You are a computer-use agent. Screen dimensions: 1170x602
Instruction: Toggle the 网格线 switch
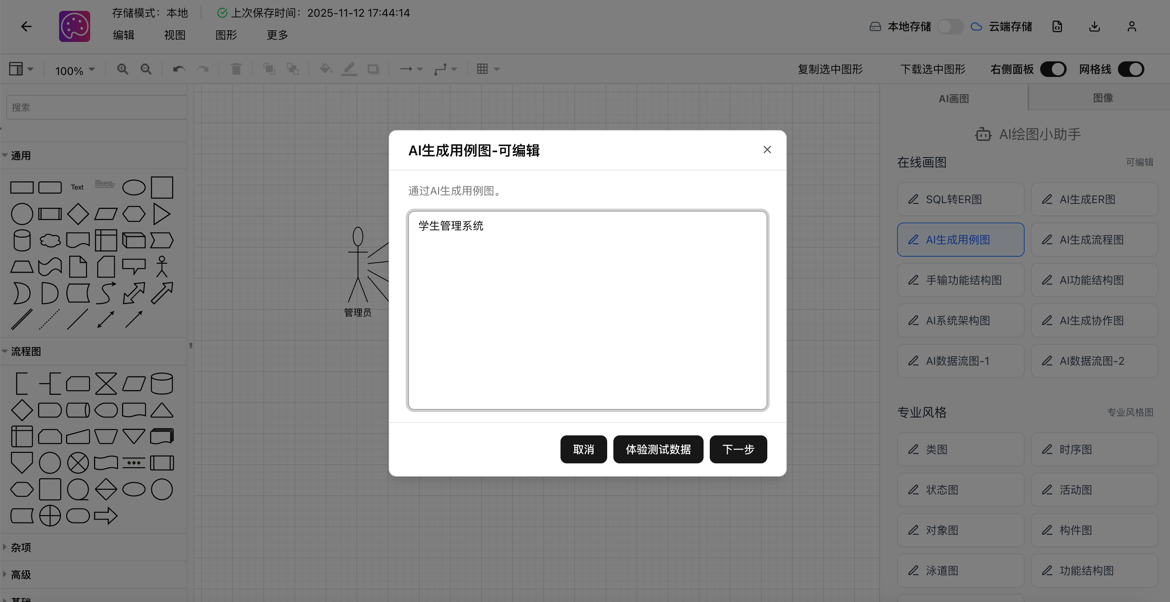pos(1130,70)
